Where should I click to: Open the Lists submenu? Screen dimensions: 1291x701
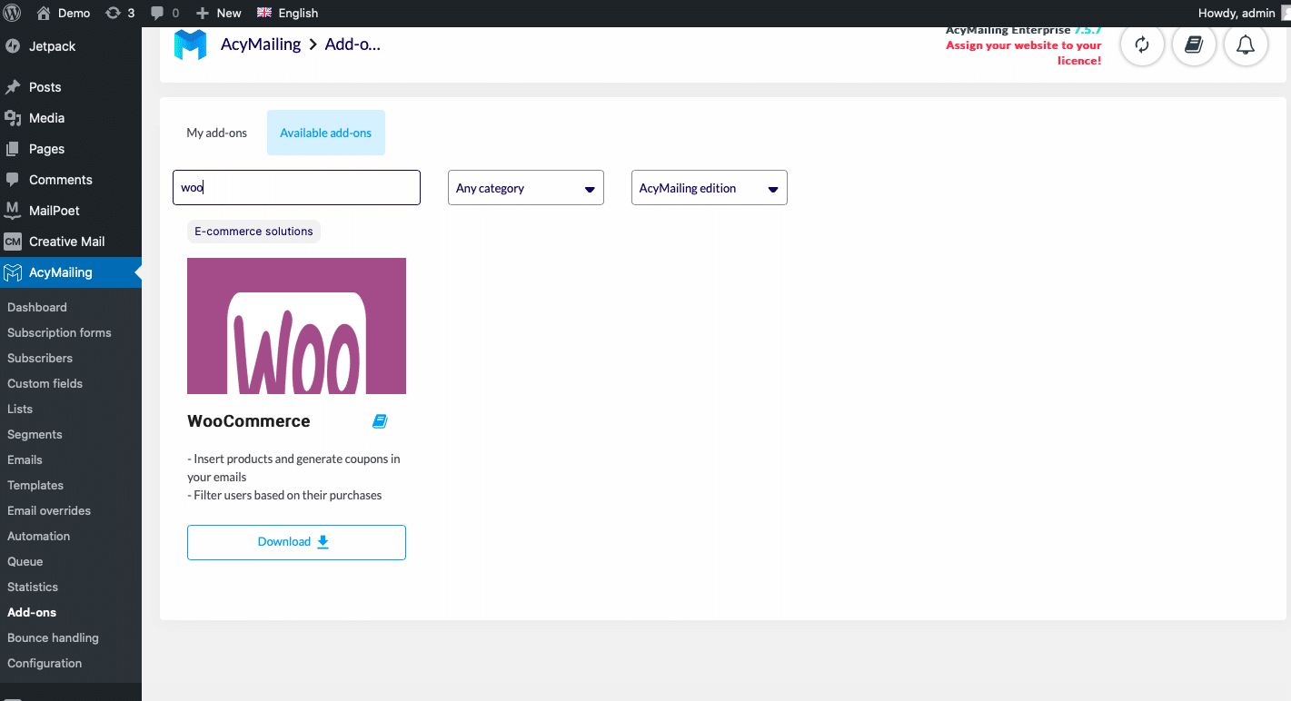[20, 409]
